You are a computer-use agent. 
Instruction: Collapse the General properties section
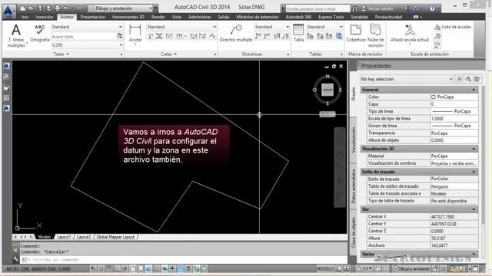click(x=474, y=90)
